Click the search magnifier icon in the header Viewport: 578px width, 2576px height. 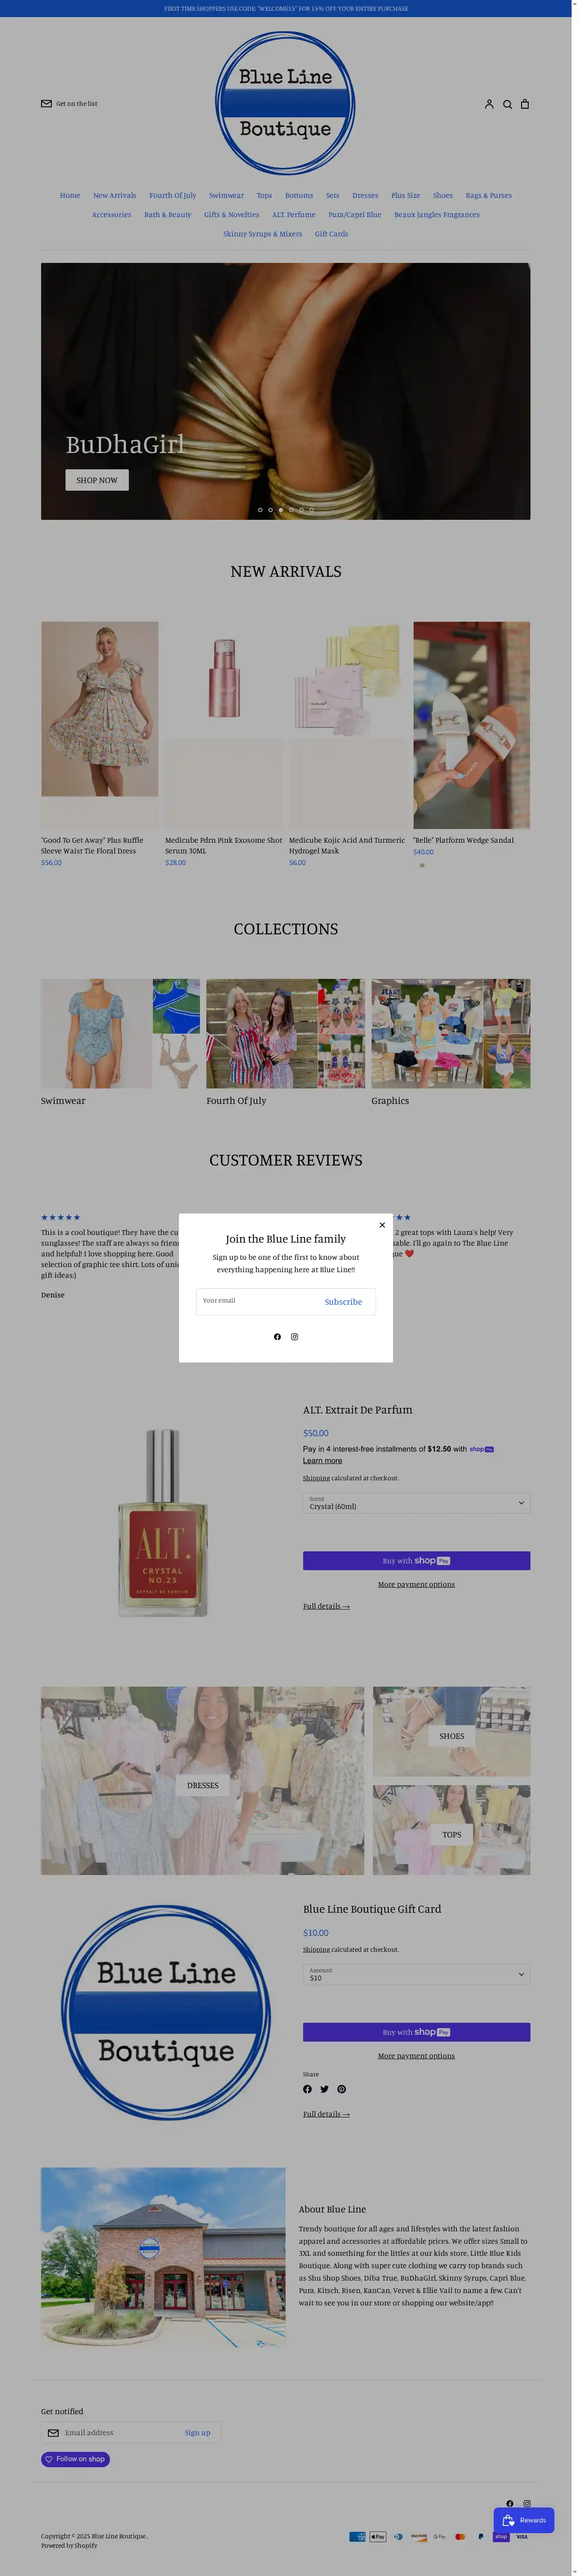(507, 104)
